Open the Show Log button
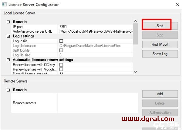 pyautogui.click(x=160, y=54)
